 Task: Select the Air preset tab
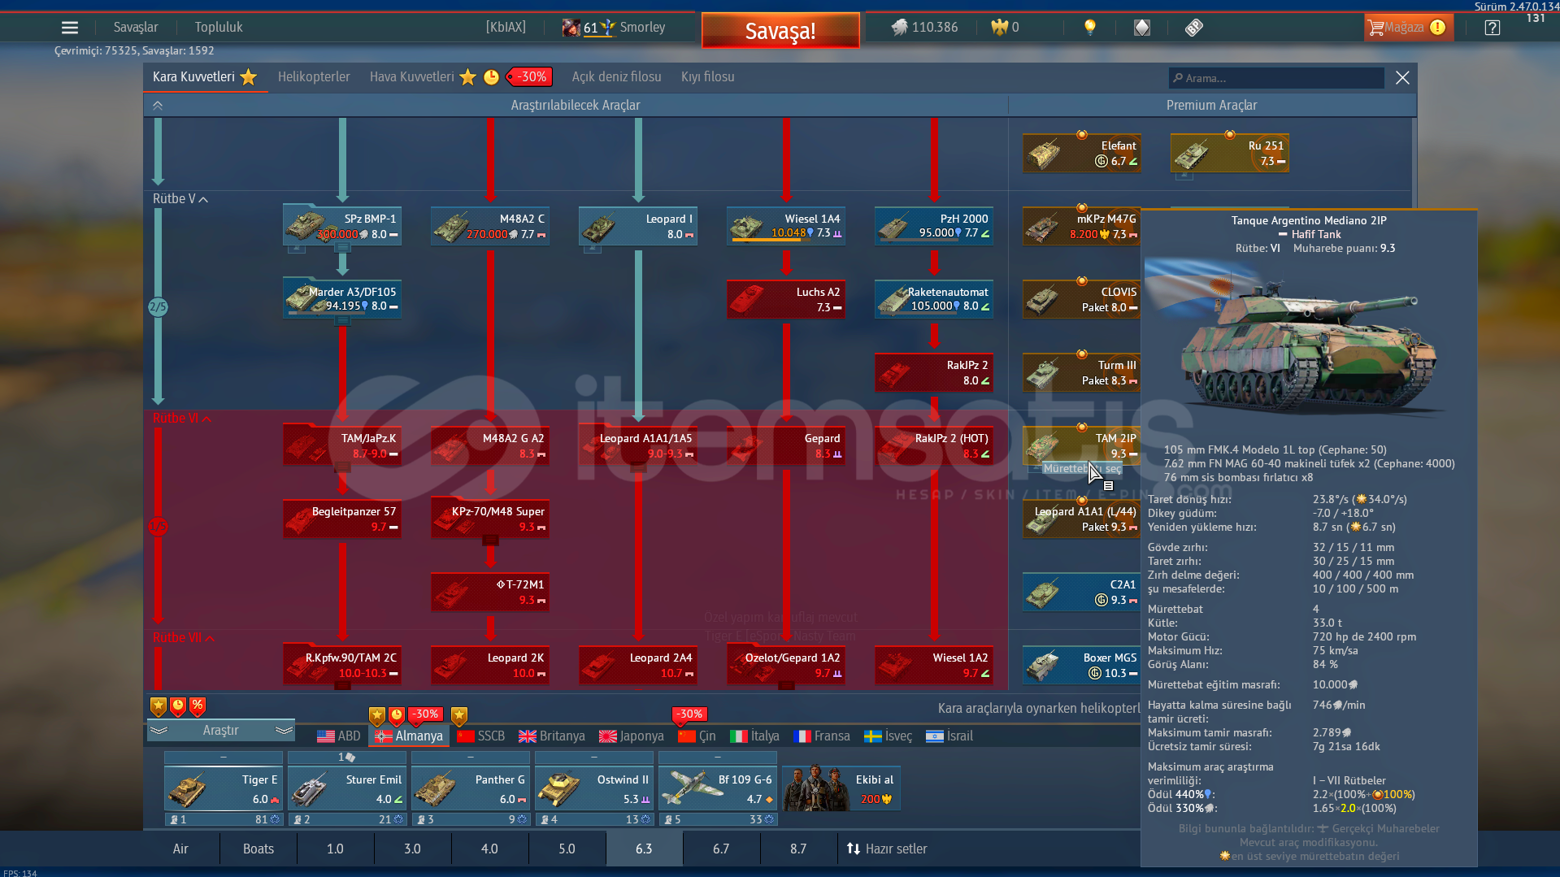(180, 849)
